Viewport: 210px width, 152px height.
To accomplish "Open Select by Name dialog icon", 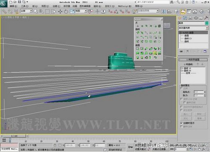I will point(42,11).
